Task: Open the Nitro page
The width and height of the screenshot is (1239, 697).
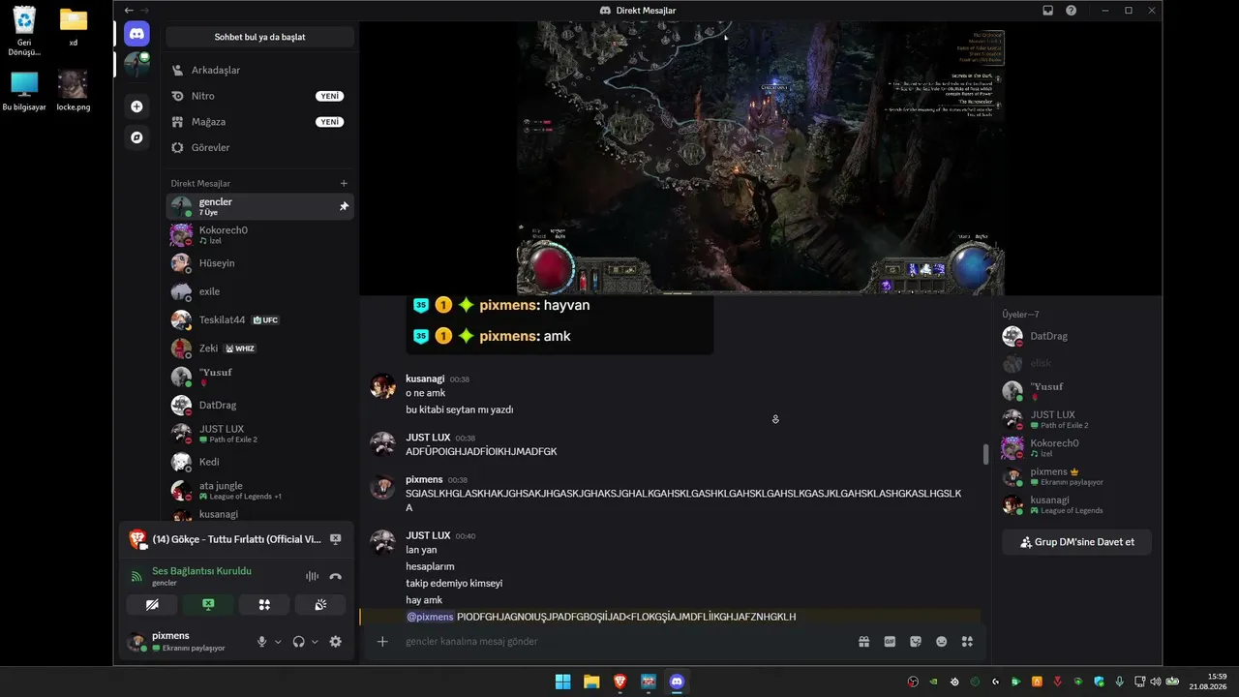Action: 259,96
